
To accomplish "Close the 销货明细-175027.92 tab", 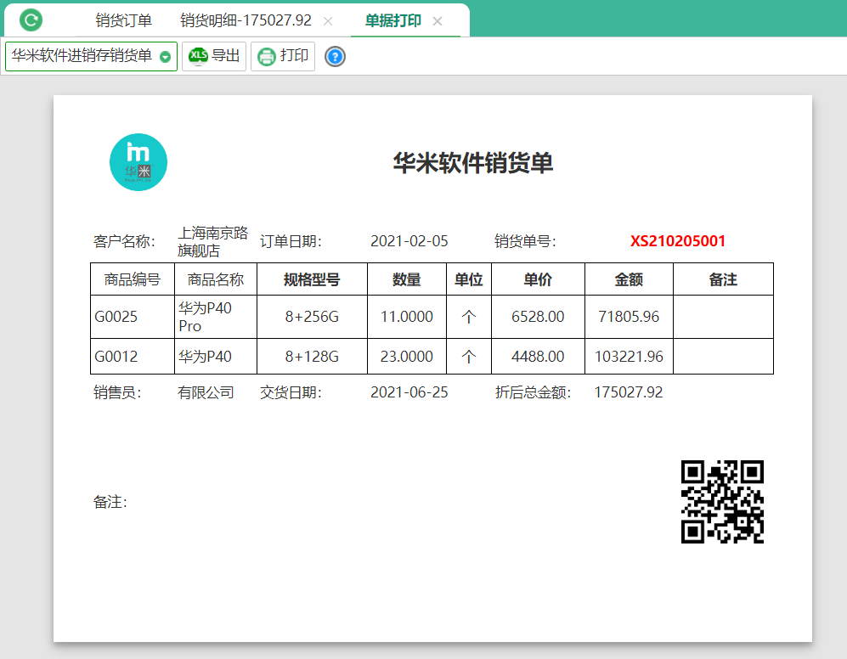I will coord(328,21).
